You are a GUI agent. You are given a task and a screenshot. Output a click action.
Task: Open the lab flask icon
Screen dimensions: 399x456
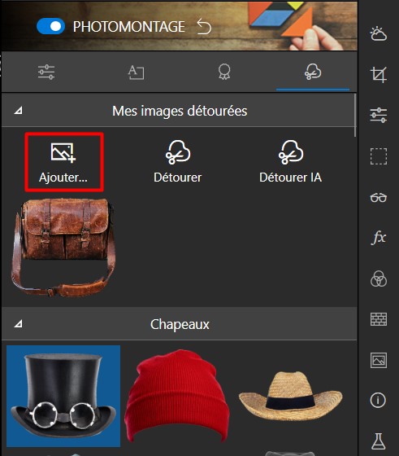tap(379, 441)
